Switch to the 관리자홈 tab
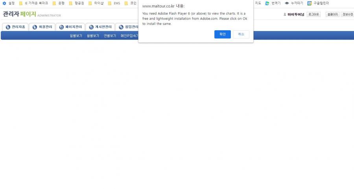This screenshot has height=189, width=354. (x=16, y=27)
